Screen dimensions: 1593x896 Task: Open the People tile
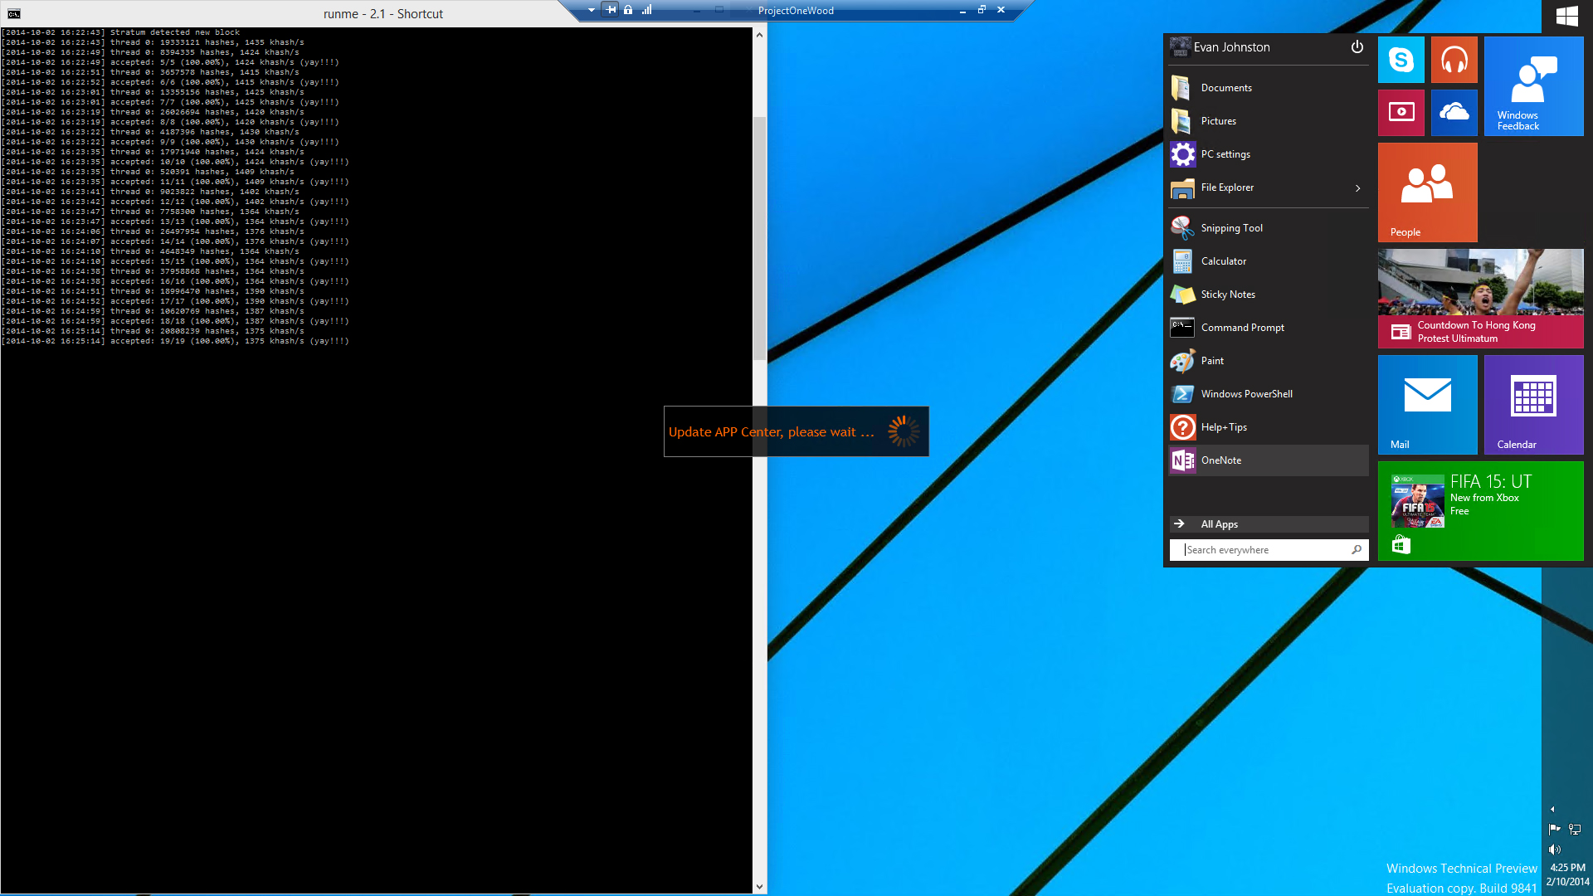coord(1427,192)
